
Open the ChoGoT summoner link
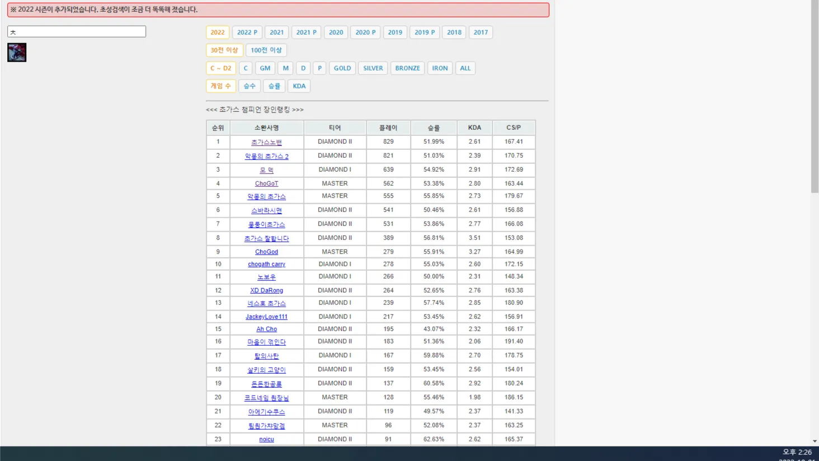pyautogui.click(x=267, y=184)
